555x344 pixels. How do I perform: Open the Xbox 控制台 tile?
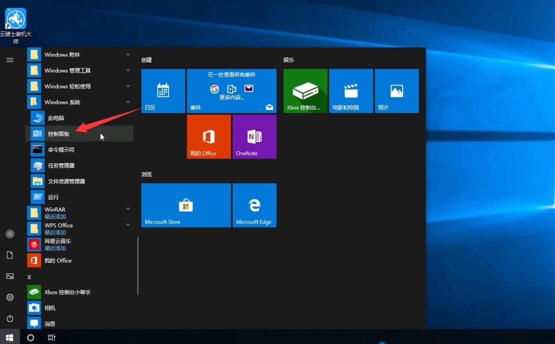[305, 91]
